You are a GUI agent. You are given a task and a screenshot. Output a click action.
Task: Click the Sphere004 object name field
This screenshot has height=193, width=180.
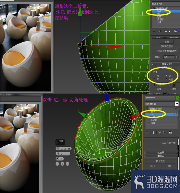(160, 98)
